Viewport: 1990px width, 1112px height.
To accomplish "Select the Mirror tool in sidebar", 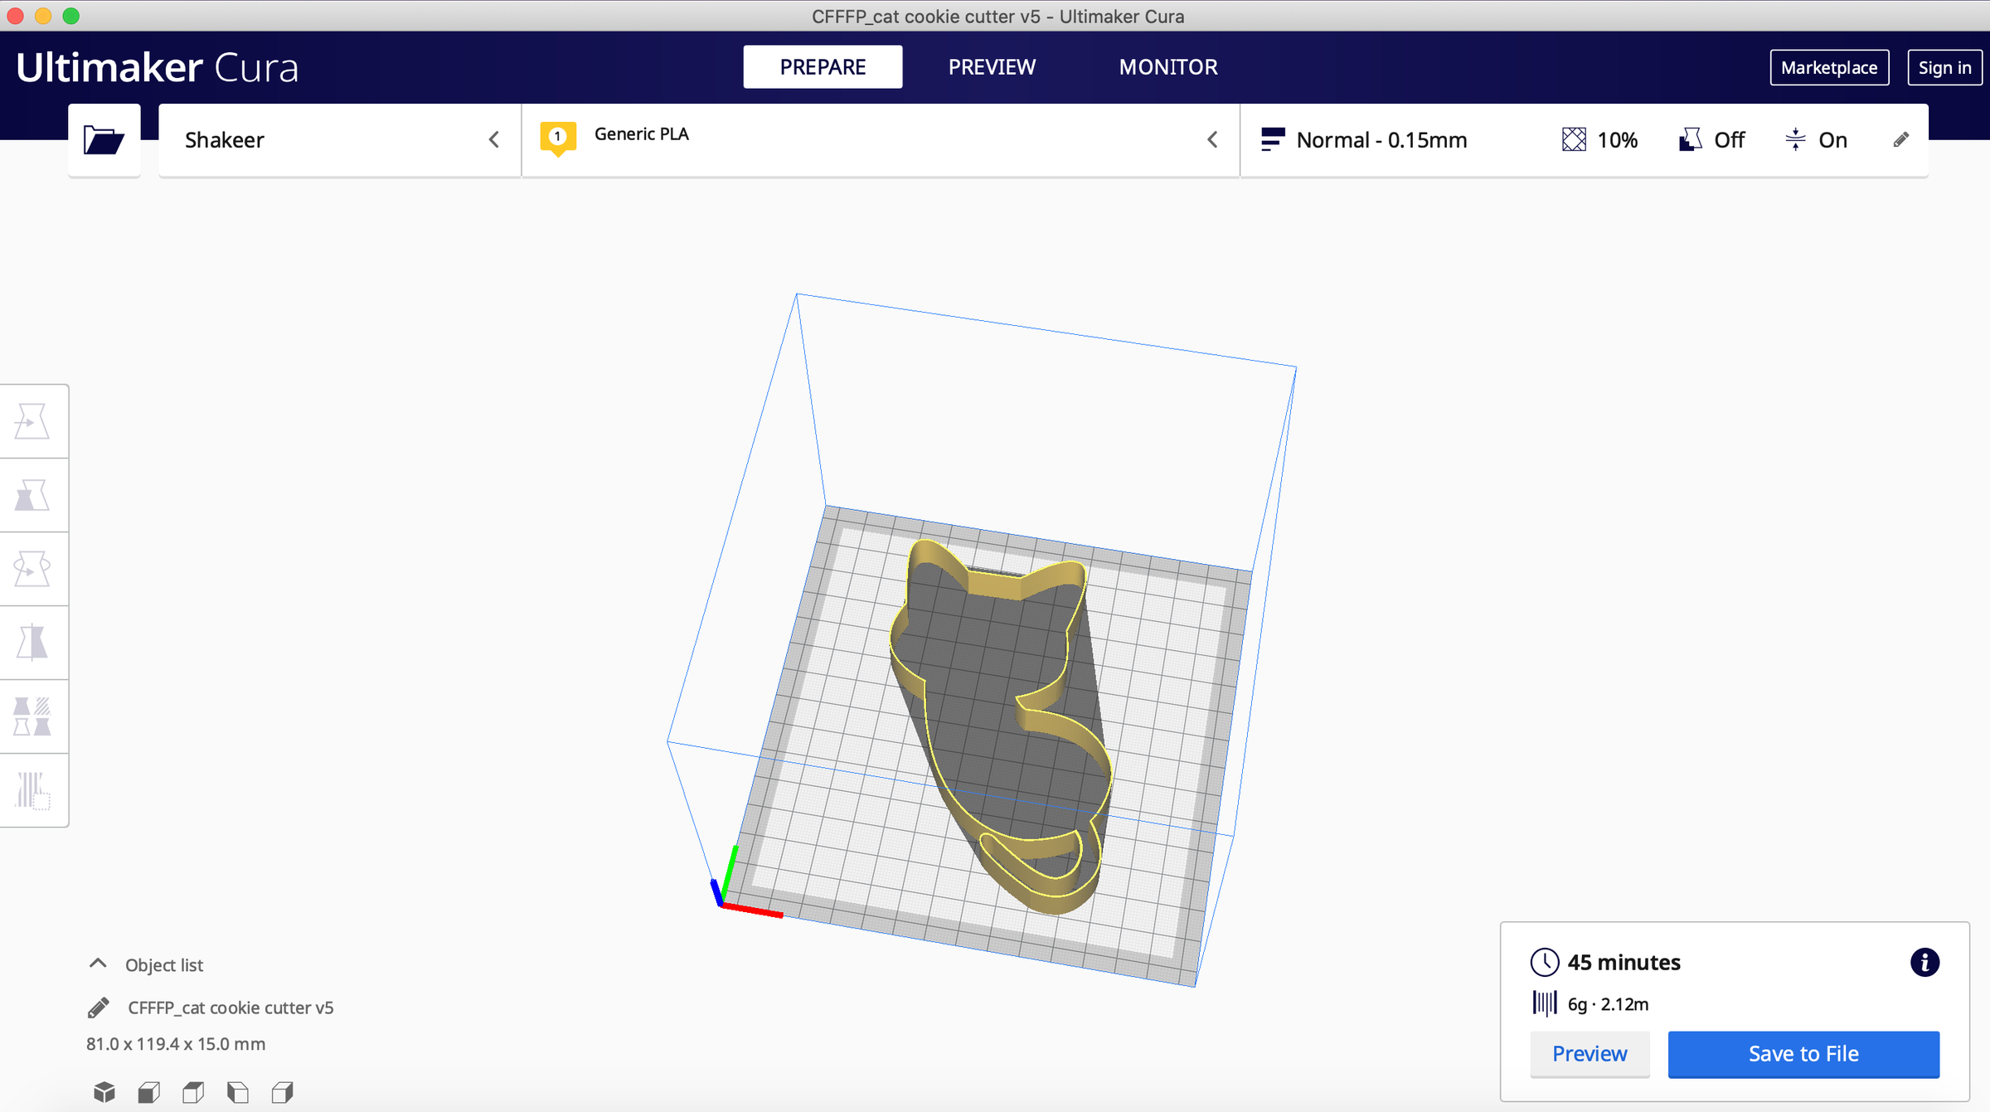I will 32,643.
